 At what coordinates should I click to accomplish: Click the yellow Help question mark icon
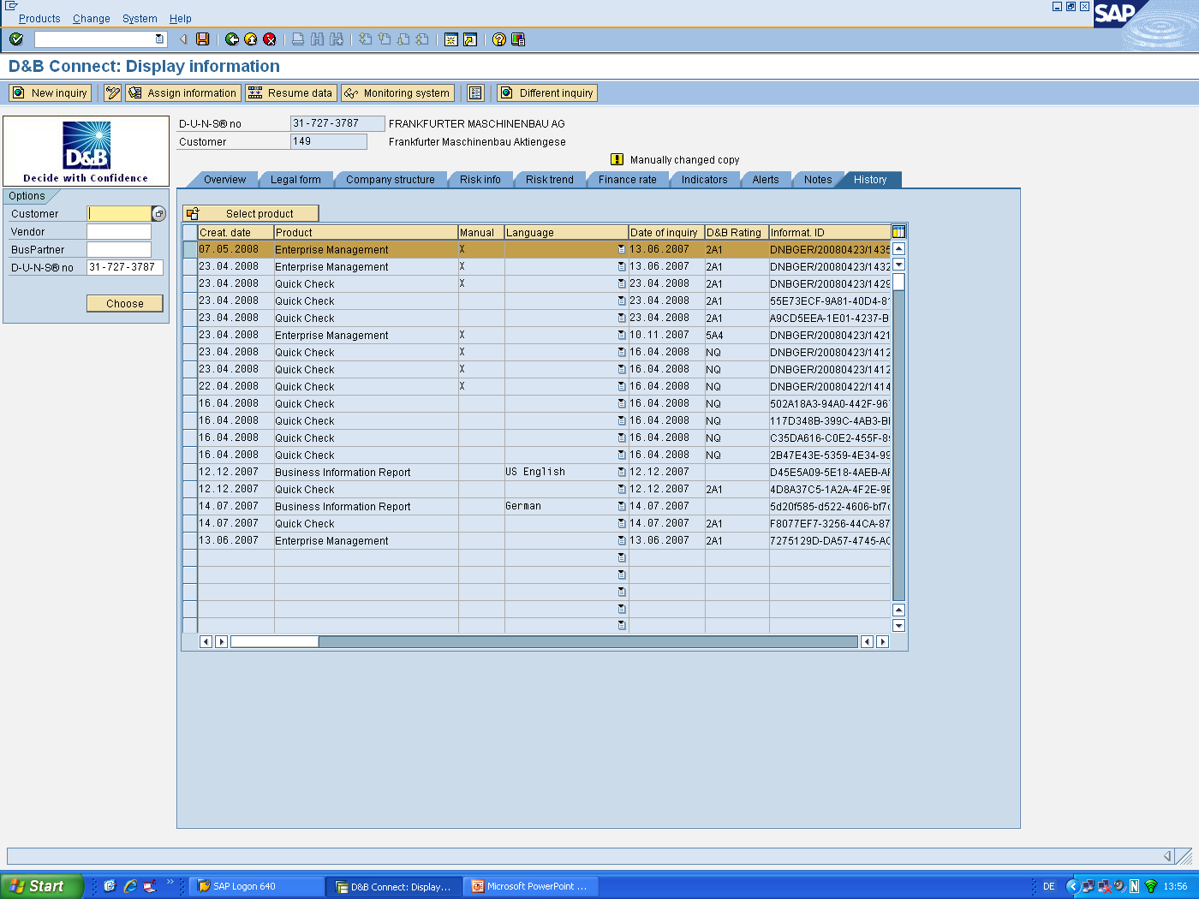(x=499, y=39)
